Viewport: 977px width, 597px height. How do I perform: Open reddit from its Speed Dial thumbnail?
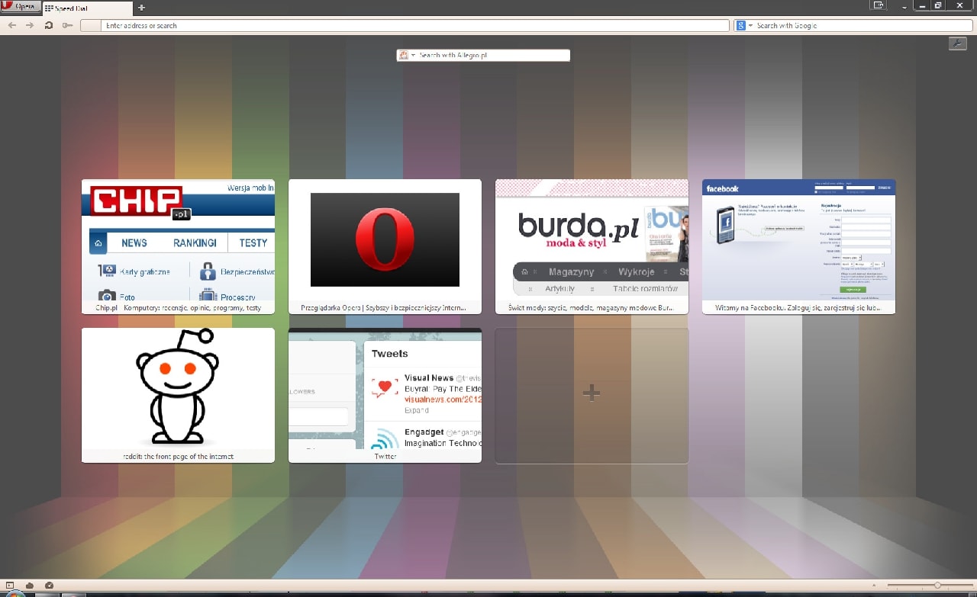tap(178, 394)
